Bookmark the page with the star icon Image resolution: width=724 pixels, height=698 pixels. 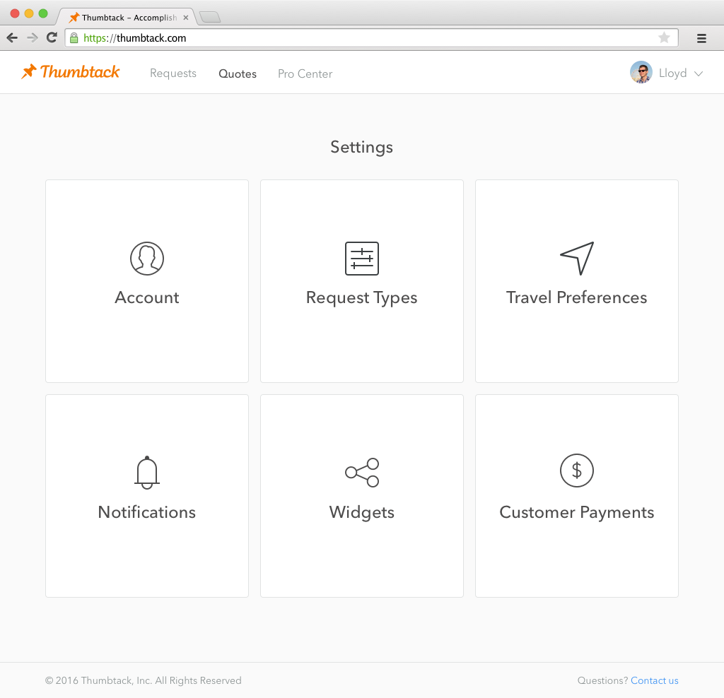(664, 37)
